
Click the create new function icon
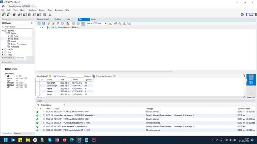(39, 14)
